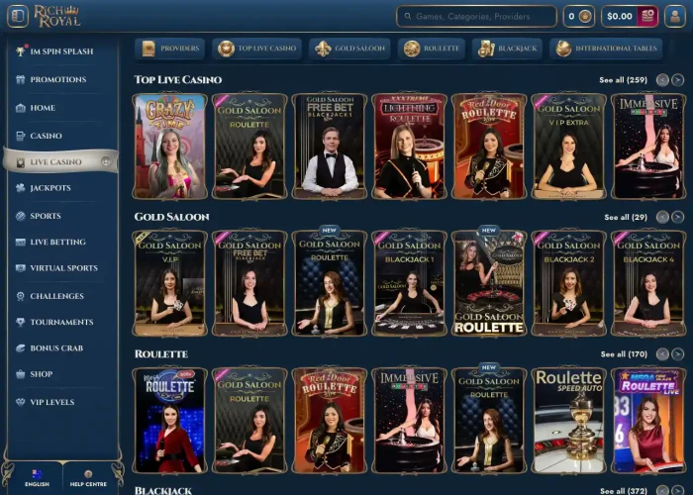Open the user profile icon
This screenshot has width=693, height=495.
pyautogui.click(x=675, y=17)
